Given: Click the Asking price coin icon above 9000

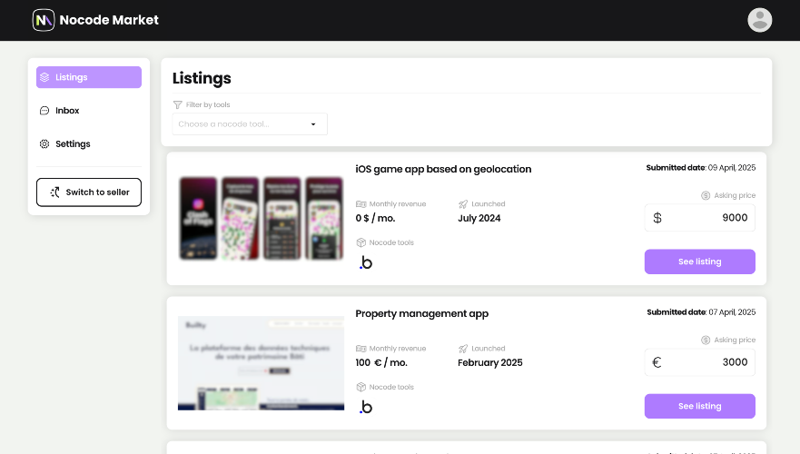Looking at the screenshot, I should point(706,195).
